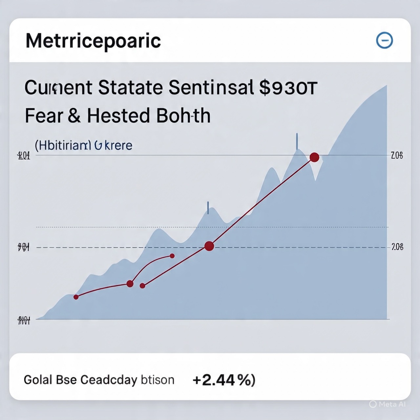Click the Golal Bse Ceadcday btison label
The width and height of the screenshot is (420, 420).
pyautogui.click(x=99, y=380)
